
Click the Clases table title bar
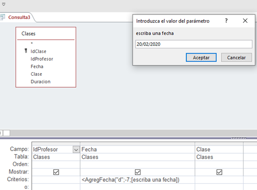point(46,33)
